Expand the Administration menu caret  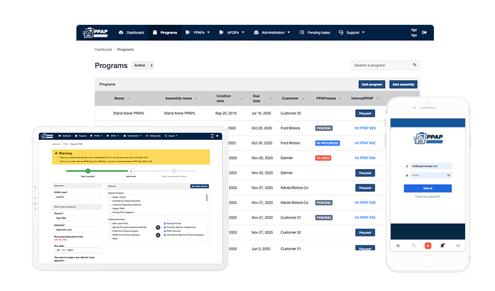(289, 32)
